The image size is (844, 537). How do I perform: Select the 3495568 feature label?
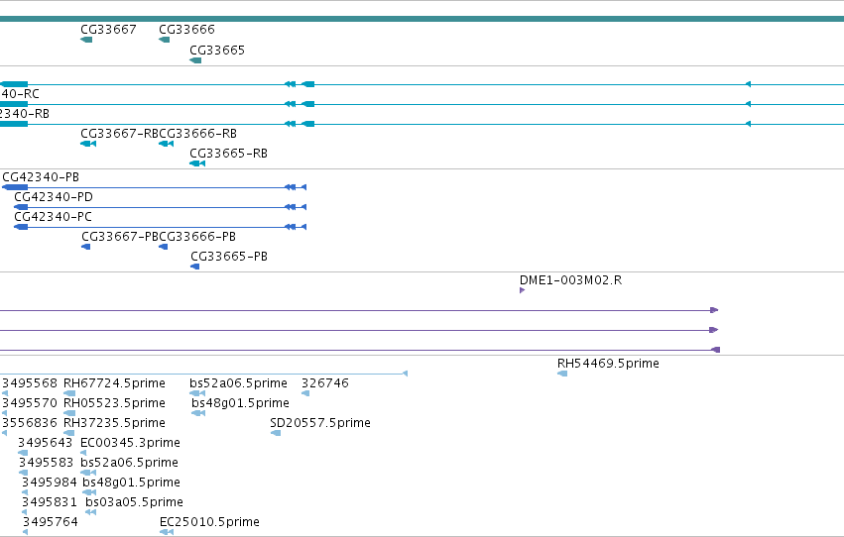tap(30, 383)
